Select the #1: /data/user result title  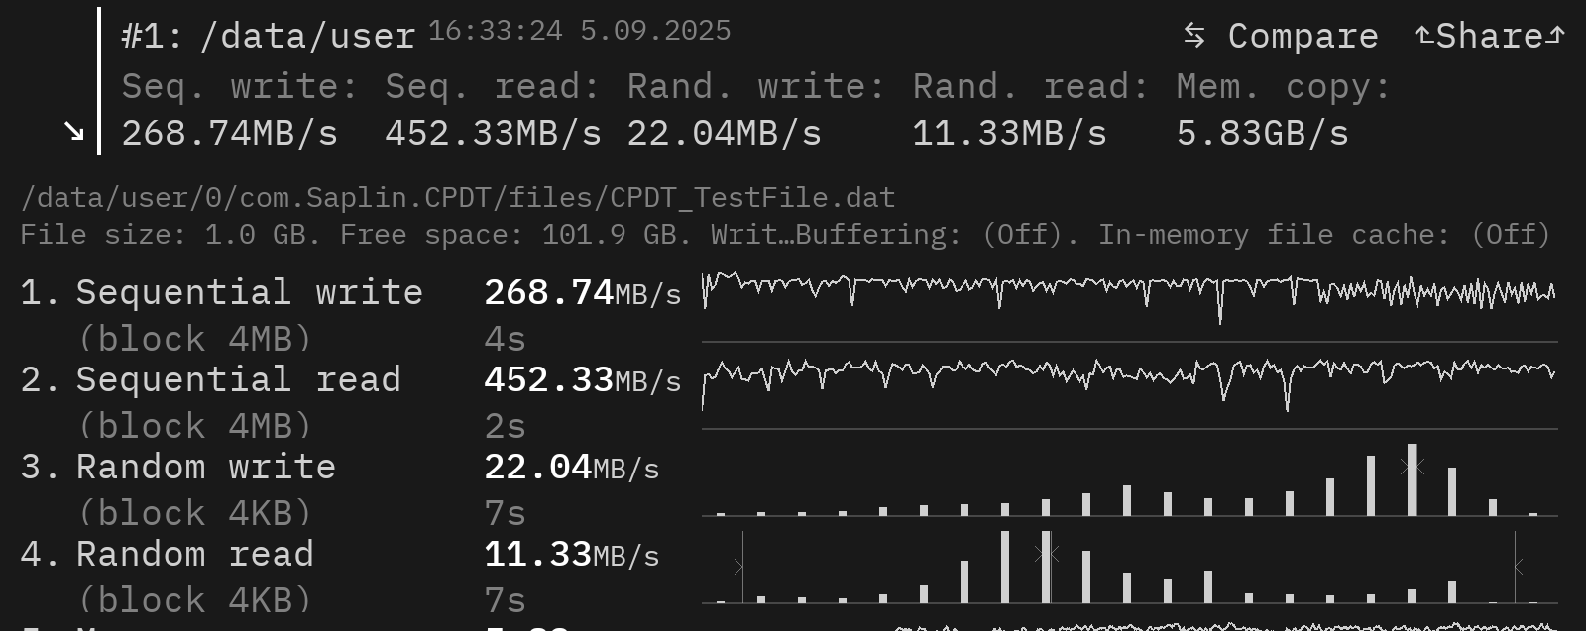coord(268,36)
